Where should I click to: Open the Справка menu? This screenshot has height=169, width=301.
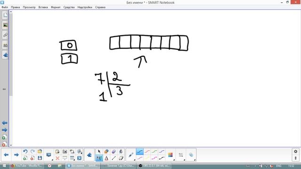tap(100, 8)
